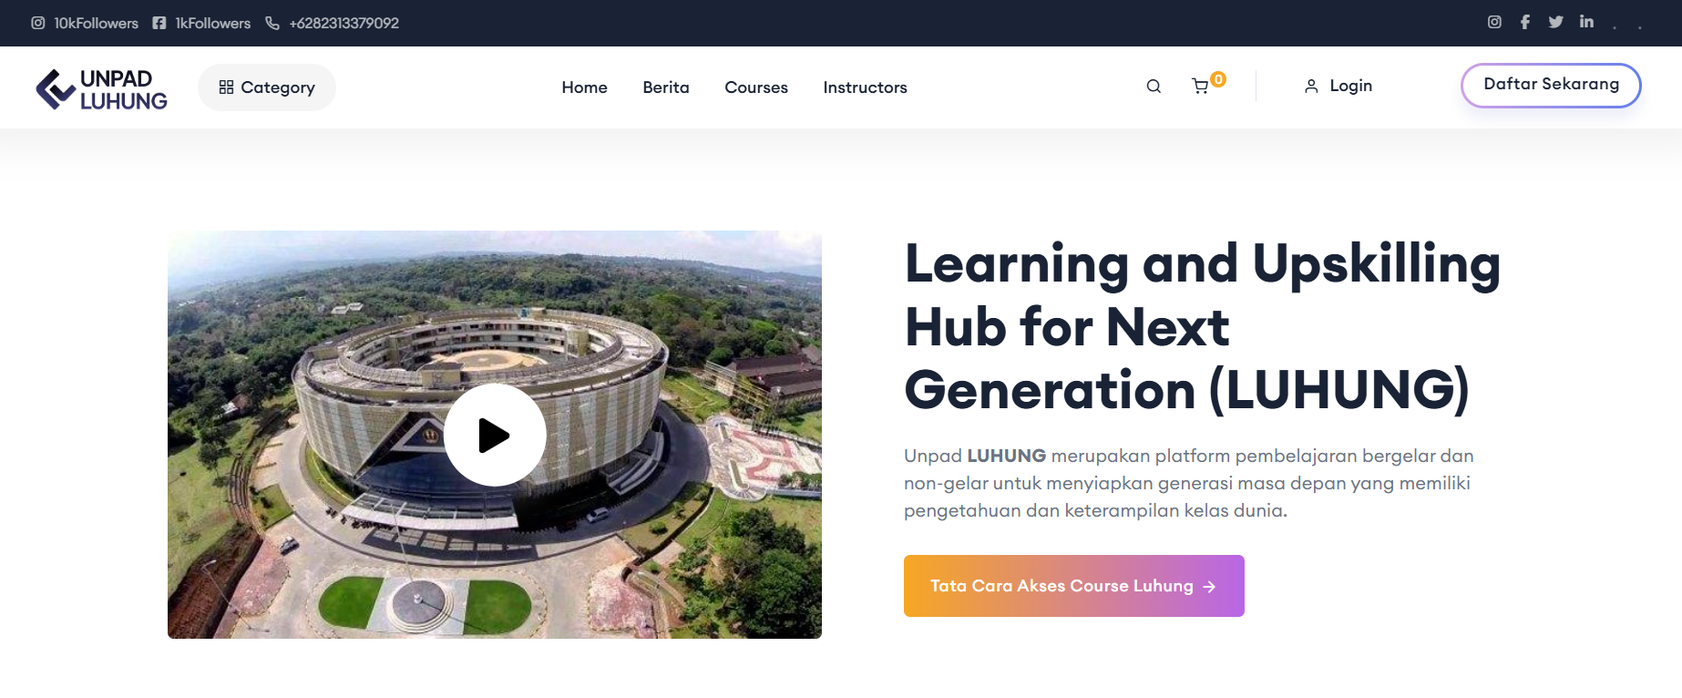Screen dimensions: 1682x698
Task: Click the Unpad Luhung logo
Action: [x=101, y=89]
